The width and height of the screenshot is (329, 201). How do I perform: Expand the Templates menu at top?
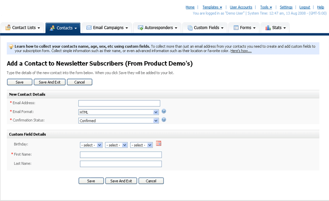click(x=212, y=7)
